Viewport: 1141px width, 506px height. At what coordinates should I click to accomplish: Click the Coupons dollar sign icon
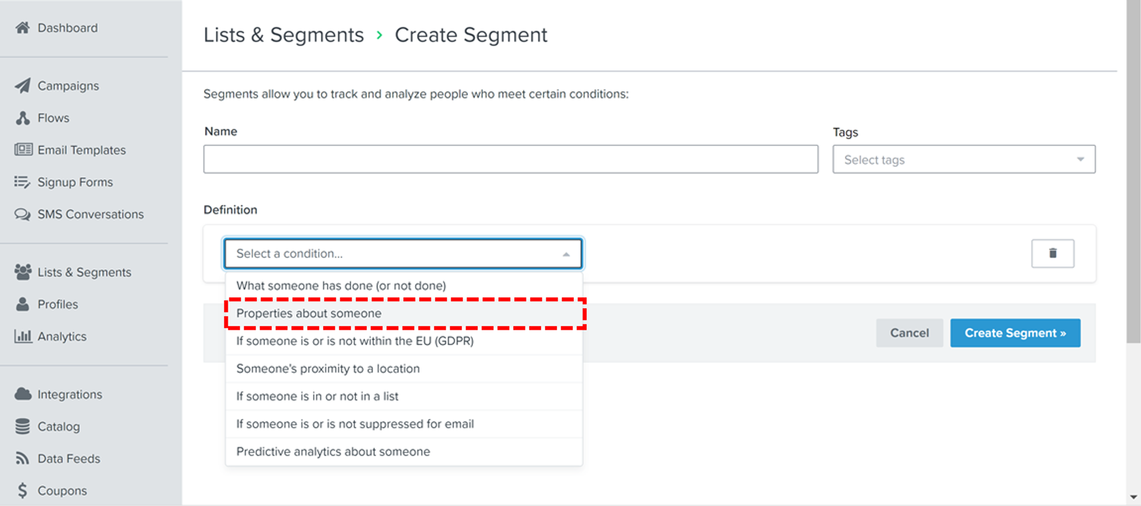click(22, 491)
